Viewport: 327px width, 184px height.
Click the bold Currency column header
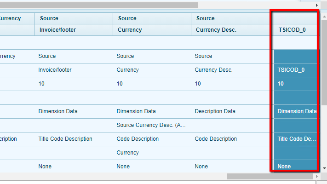pyautogui.click(x=130, y=30)
